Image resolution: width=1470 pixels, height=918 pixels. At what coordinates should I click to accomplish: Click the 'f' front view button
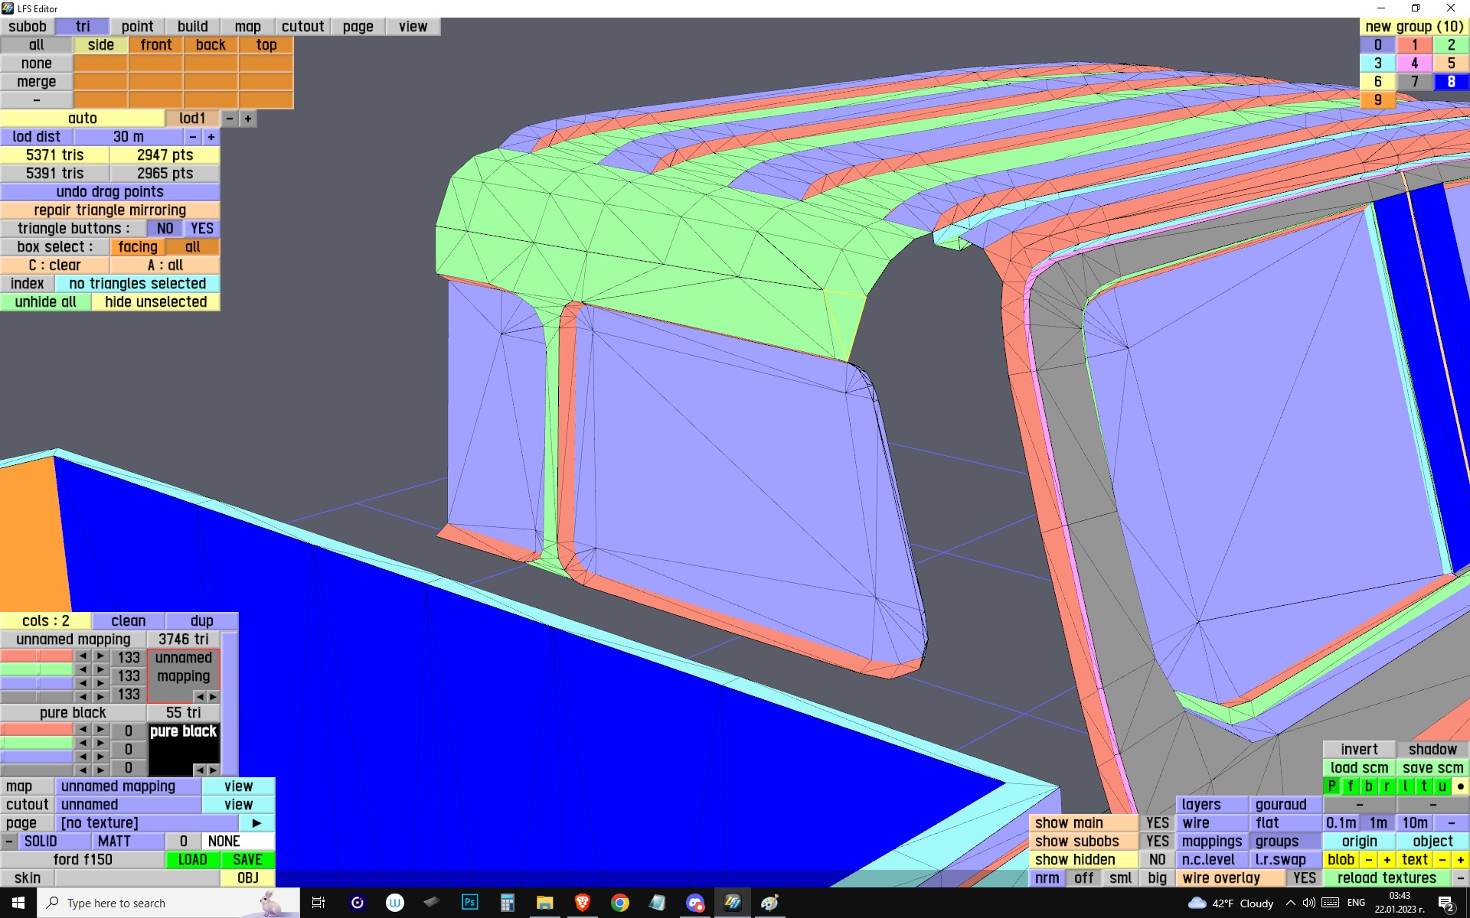pyautogui.click(x=1350, y=786)
